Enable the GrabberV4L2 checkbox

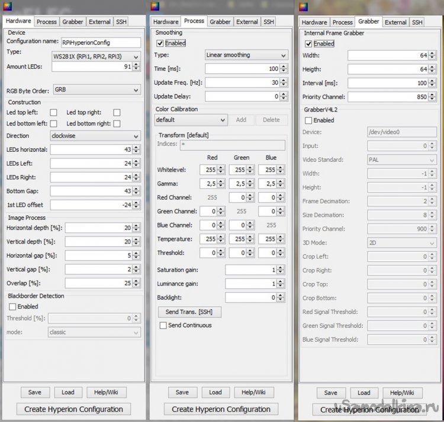coord(308,120)
